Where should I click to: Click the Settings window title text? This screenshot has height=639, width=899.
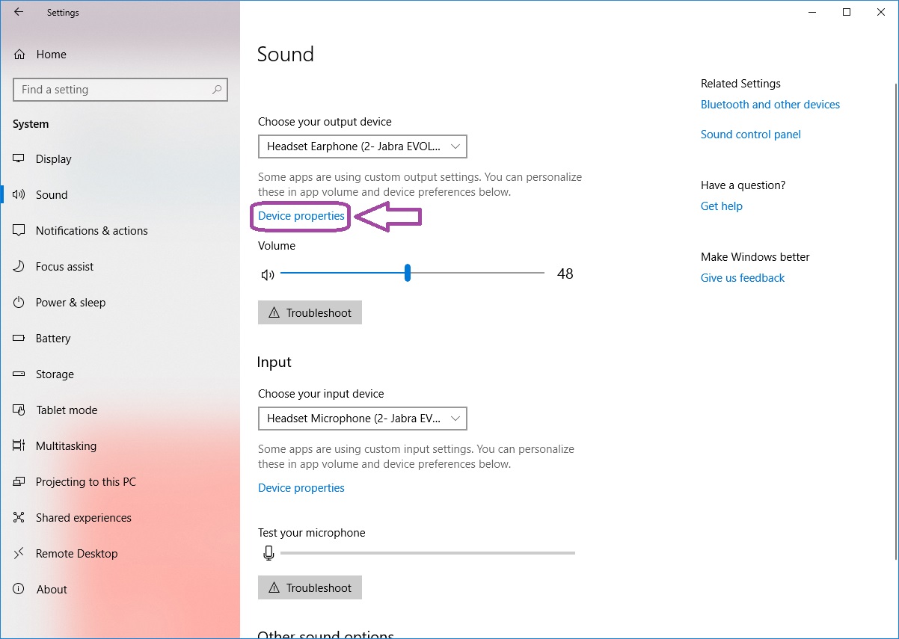[x=63, y=13]
